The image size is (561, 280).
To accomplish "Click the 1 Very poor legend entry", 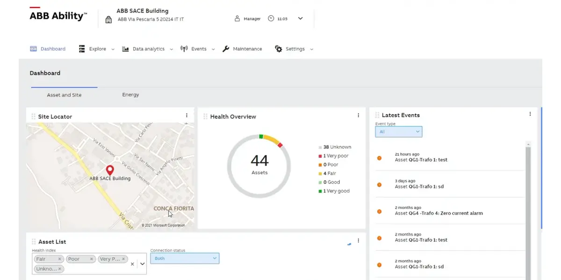I will pos(333,156).
